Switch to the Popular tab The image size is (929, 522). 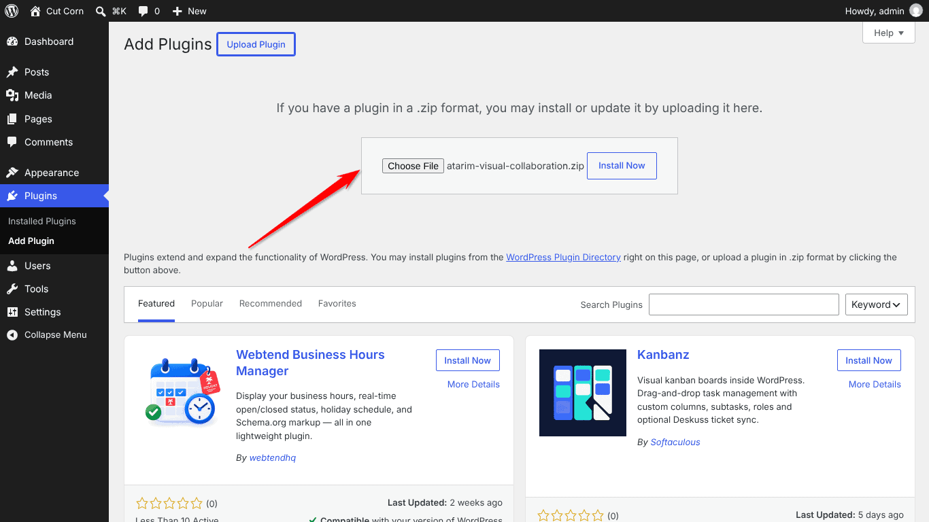pos(207,304)
